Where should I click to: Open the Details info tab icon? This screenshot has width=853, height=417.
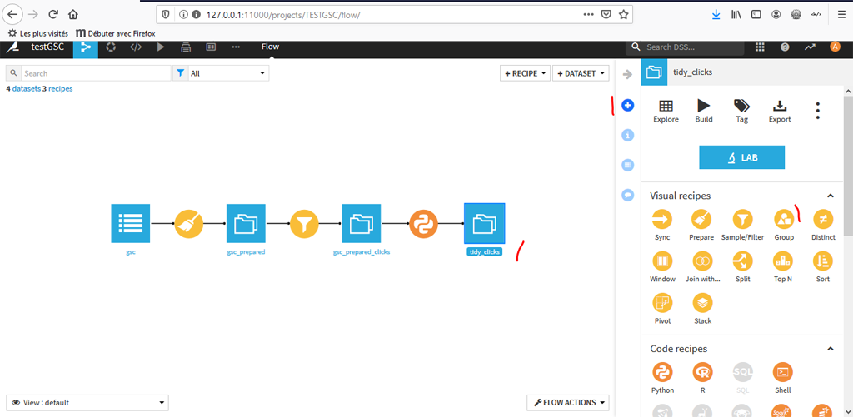[x=628, y=135]
